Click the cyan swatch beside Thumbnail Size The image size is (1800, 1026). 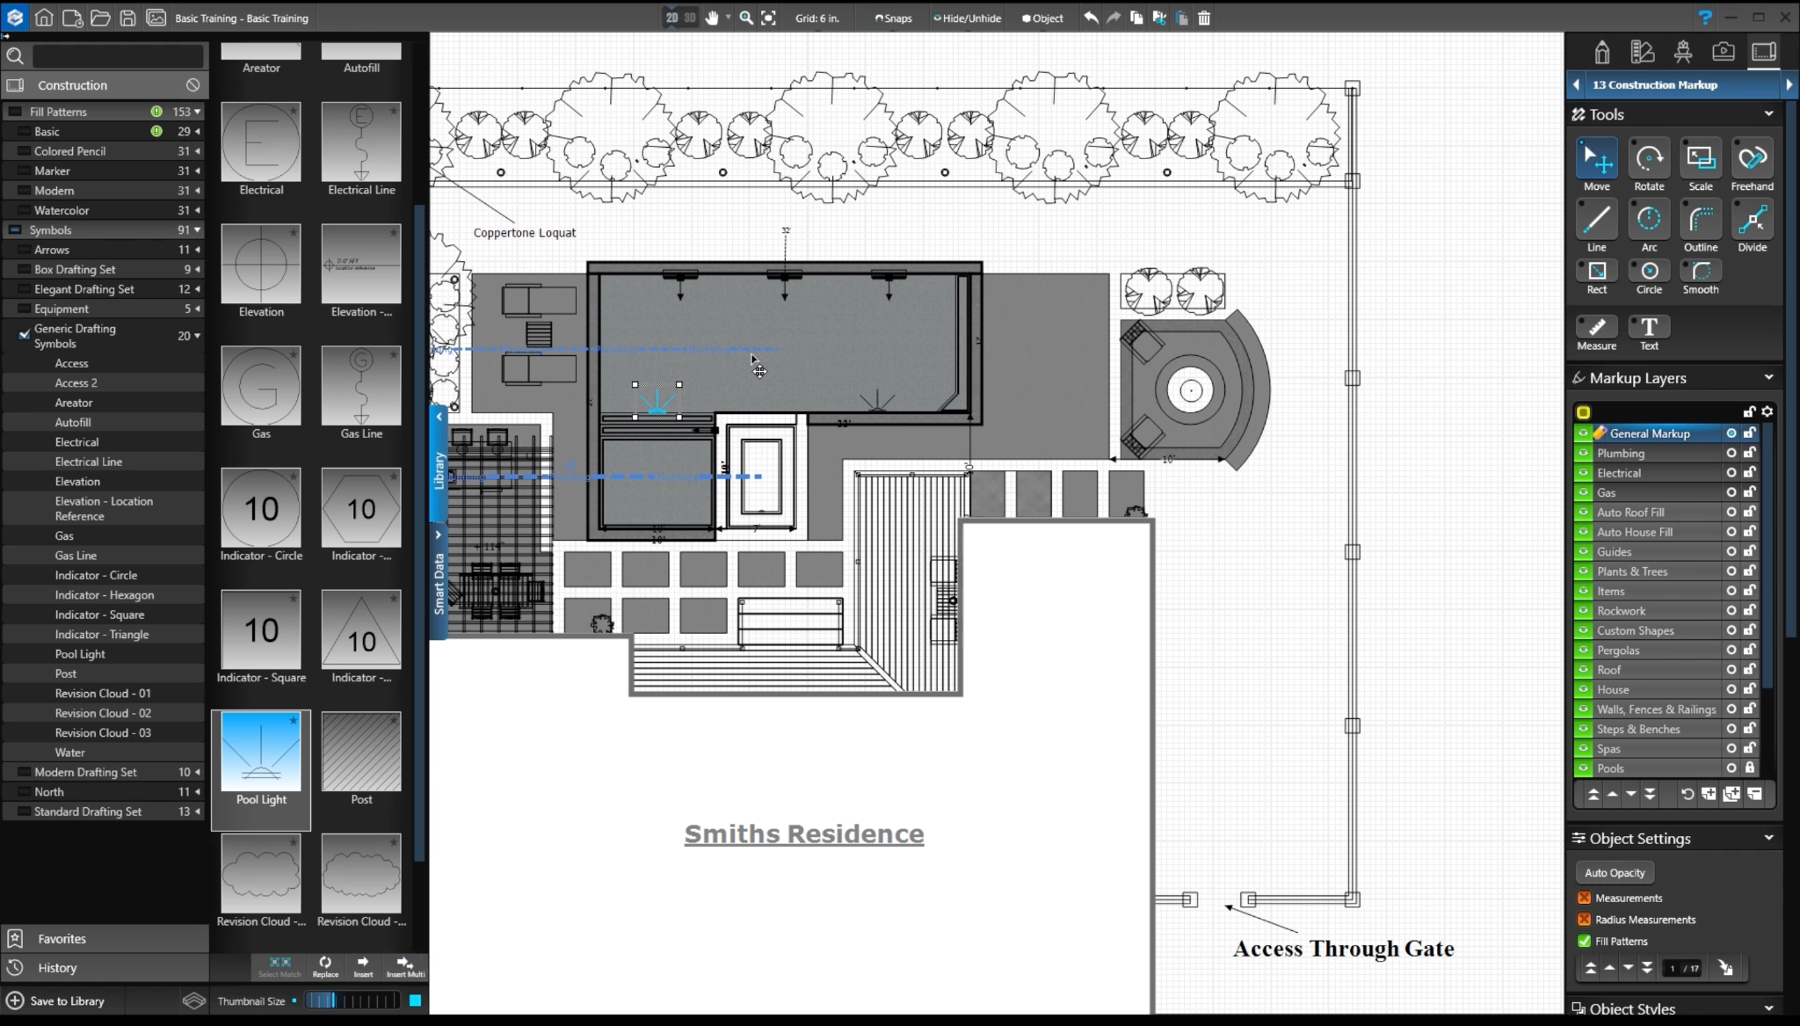coord(415,1001)
